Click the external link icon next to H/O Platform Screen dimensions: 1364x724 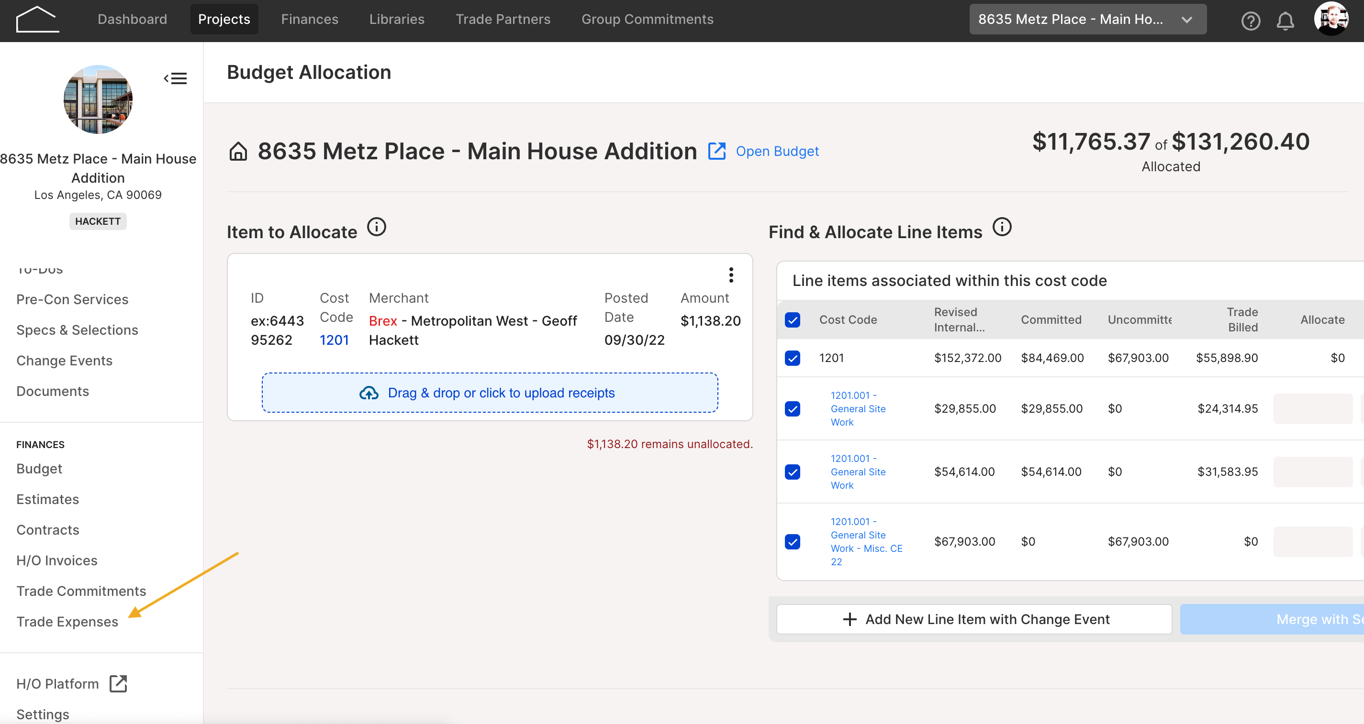click(x=118, y=683)
